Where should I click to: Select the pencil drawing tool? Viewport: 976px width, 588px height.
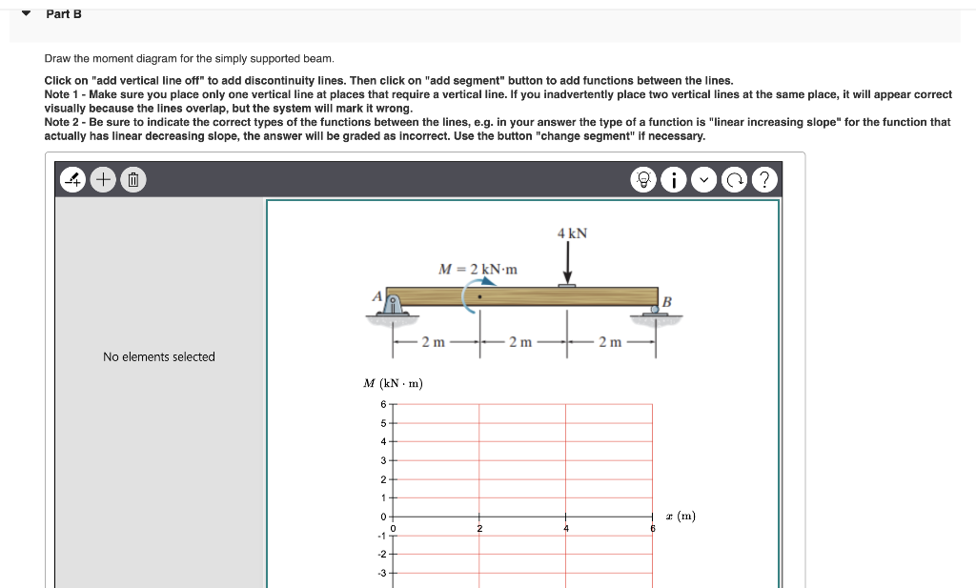(71, 179)
